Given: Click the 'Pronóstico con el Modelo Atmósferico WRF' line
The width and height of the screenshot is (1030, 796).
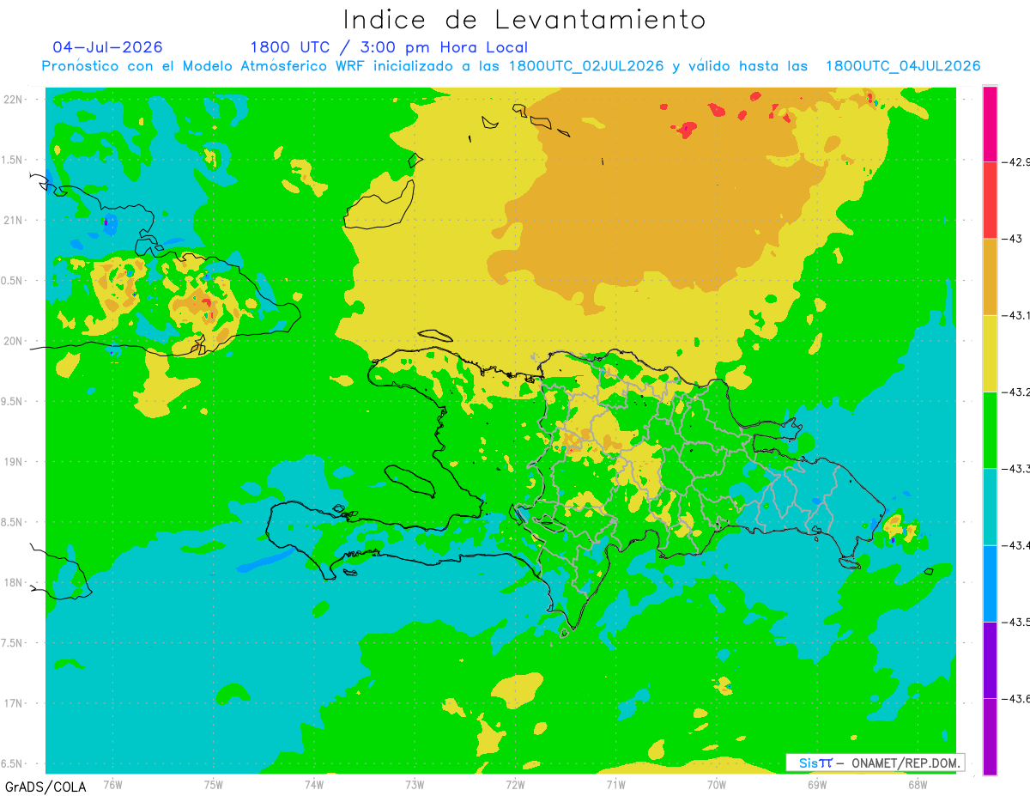Looking at the screenshot, I should pos(511,66).
